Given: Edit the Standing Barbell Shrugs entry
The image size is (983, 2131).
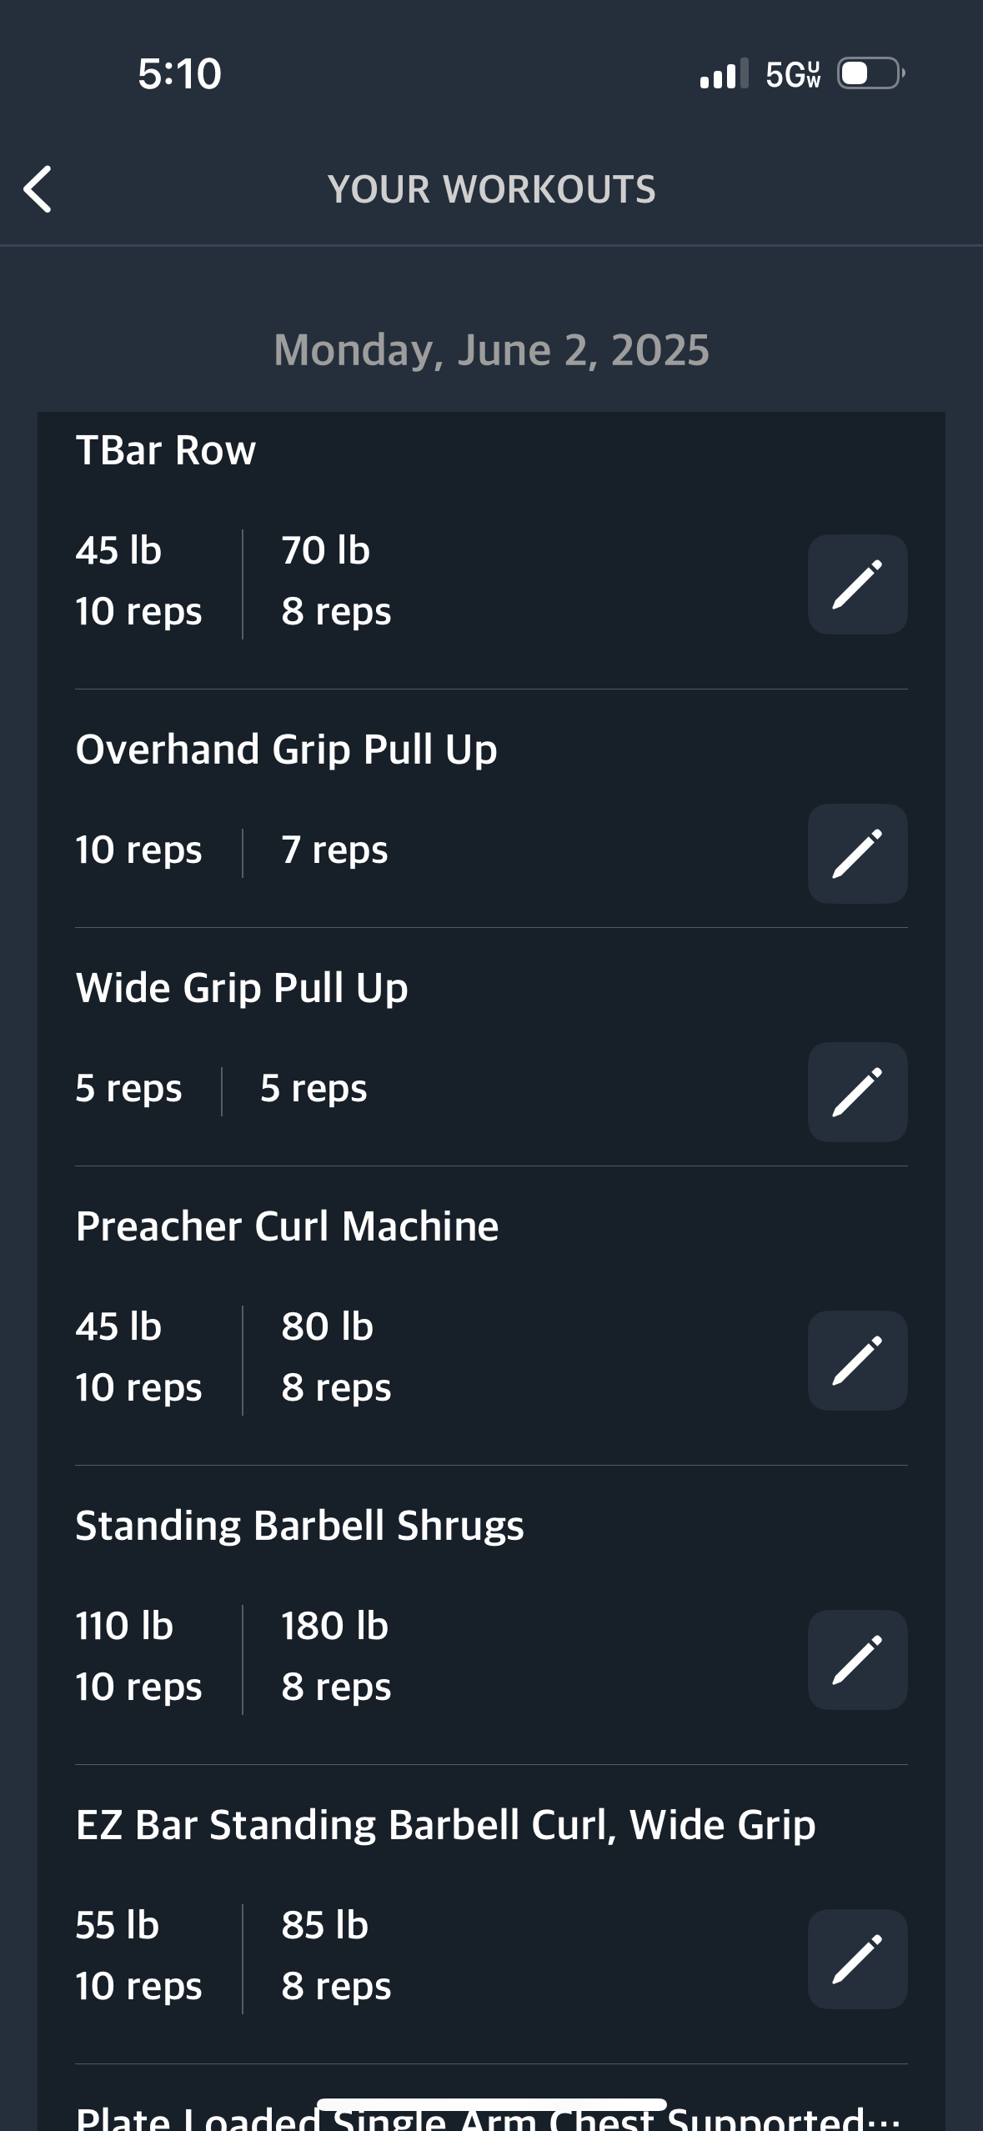Looking at the screenshot, I should [857, 1660].
